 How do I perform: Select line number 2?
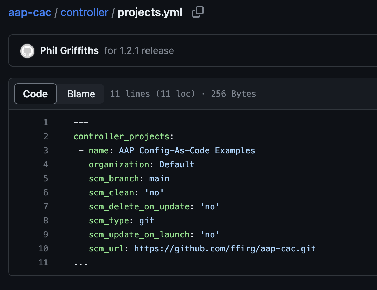coord(46,137)
